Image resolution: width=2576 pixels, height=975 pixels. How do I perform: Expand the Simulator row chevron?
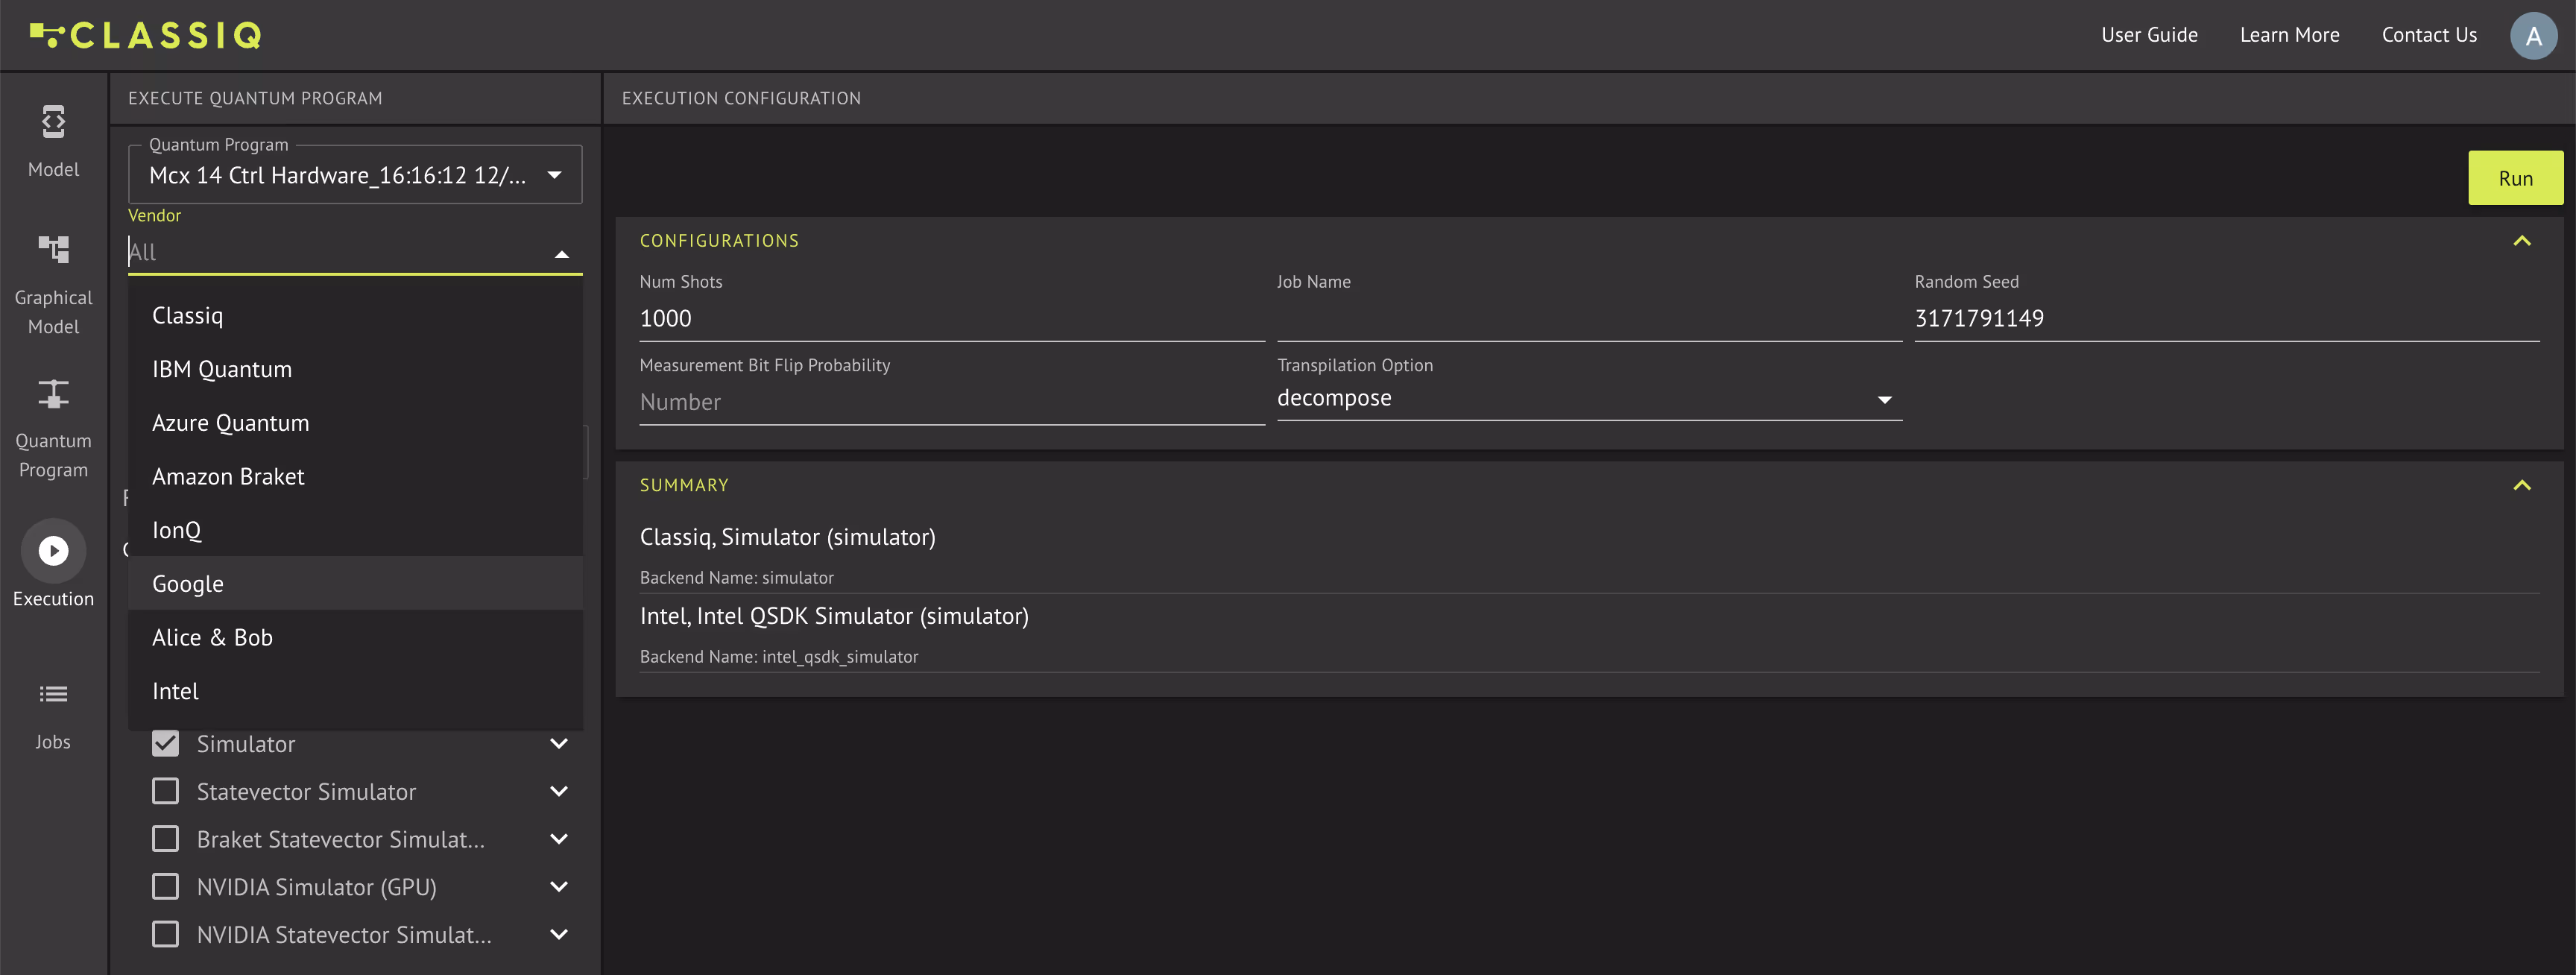point(559,743)
